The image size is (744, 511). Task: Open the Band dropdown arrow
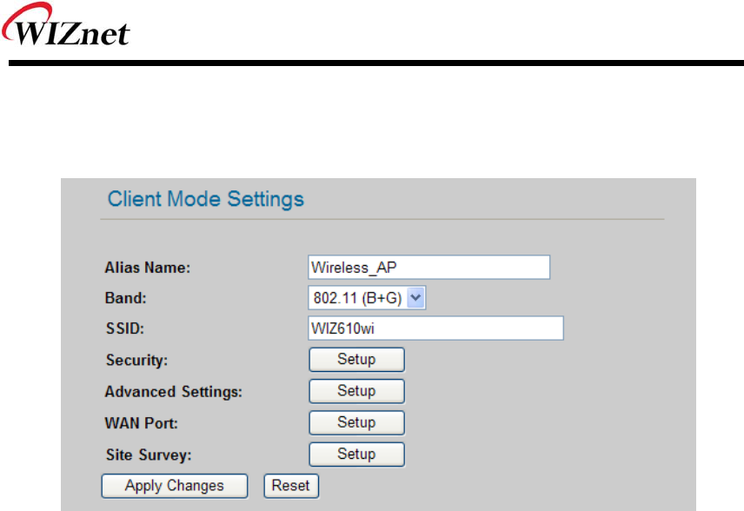[x=416, y=298]
